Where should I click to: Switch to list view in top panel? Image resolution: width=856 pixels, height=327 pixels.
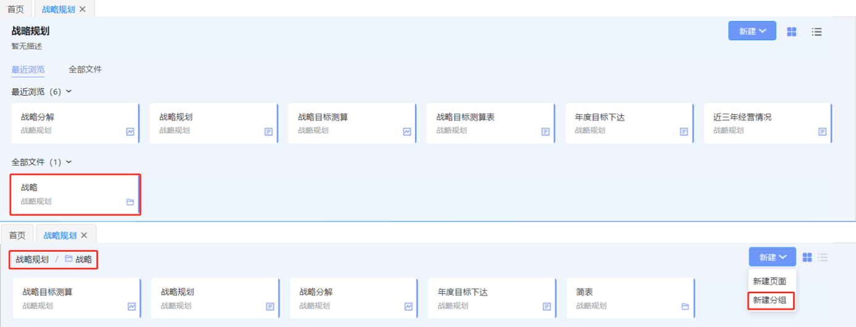tap(816, 31)
